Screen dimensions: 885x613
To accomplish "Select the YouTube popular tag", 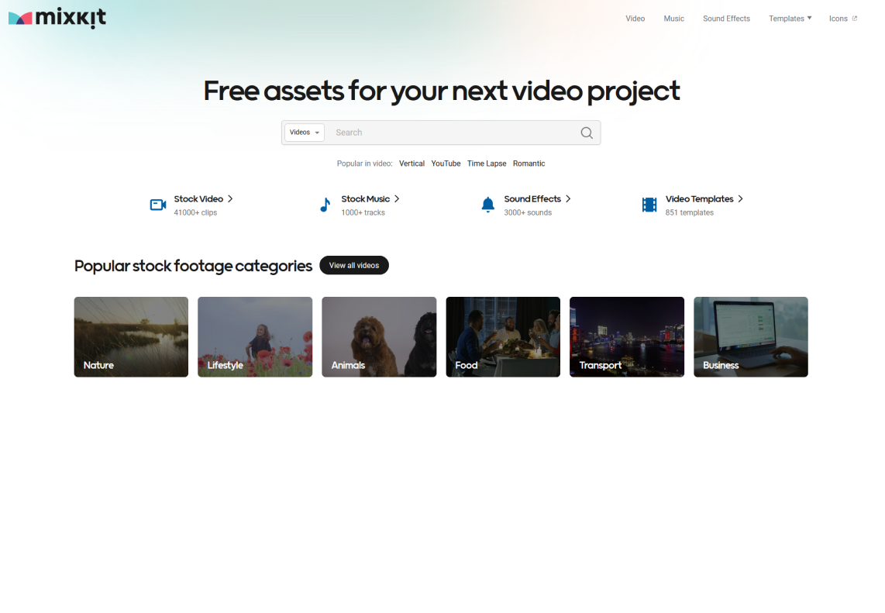I will point(446,164).
